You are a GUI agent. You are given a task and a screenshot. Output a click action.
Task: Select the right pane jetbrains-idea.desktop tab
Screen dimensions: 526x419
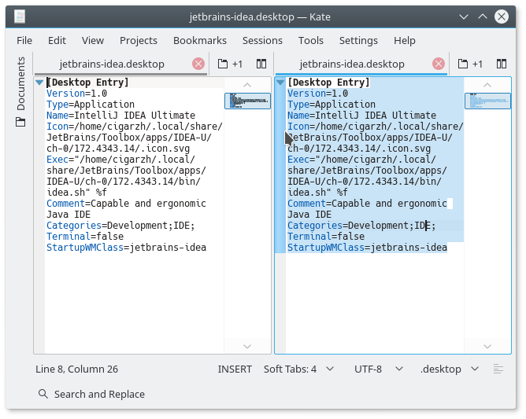tap(352, 64)
